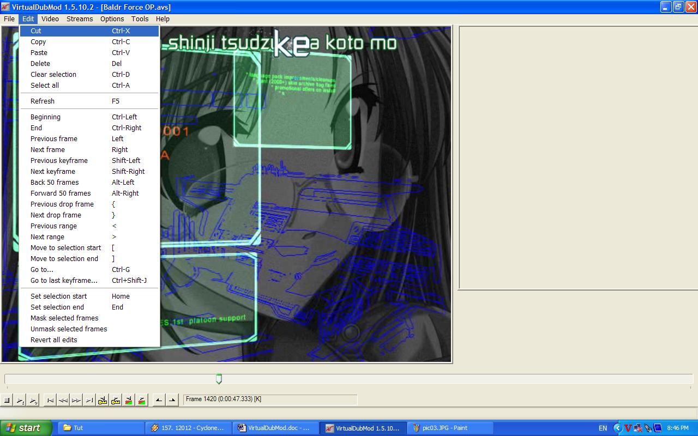698x436 pixels.
Task: Click the Play input preview button
Action: coord(20,401)
